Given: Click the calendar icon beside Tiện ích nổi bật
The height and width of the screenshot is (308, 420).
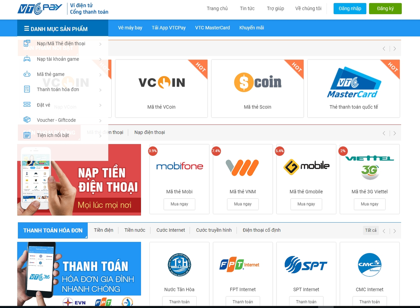Looking at the screenshot, I should click(x=27, y=135).
